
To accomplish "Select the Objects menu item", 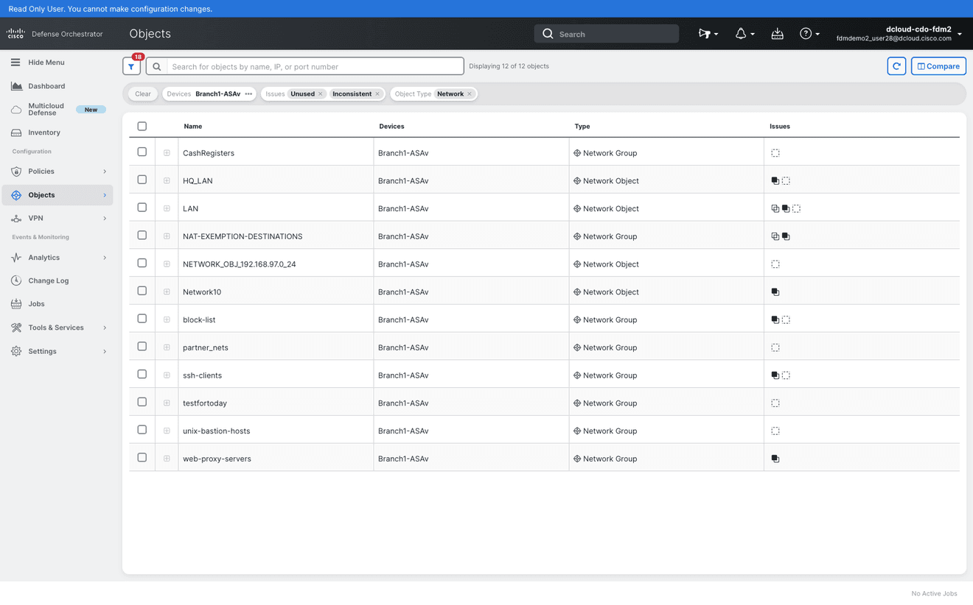I will (x=57, y=195).
